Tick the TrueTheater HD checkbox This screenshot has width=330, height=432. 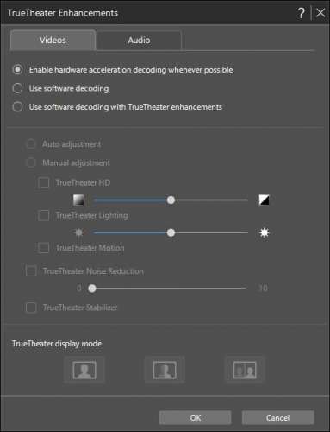click(x=43, y=182)
